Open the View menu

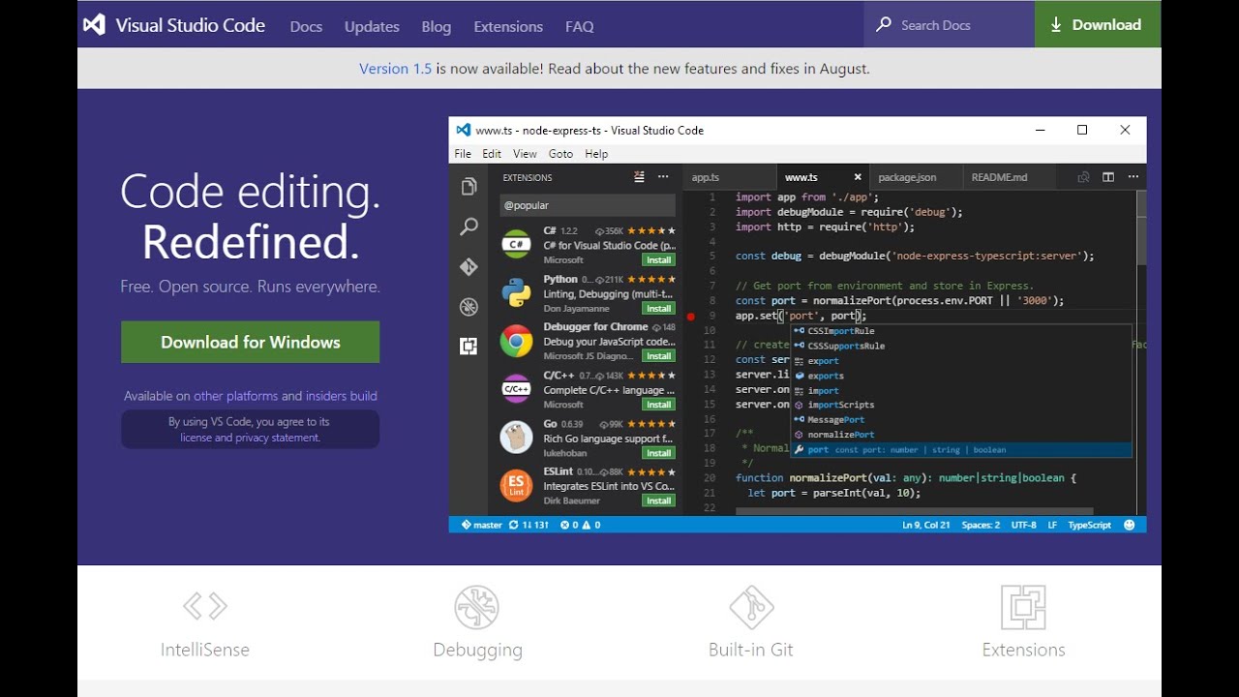click(525, 154)
